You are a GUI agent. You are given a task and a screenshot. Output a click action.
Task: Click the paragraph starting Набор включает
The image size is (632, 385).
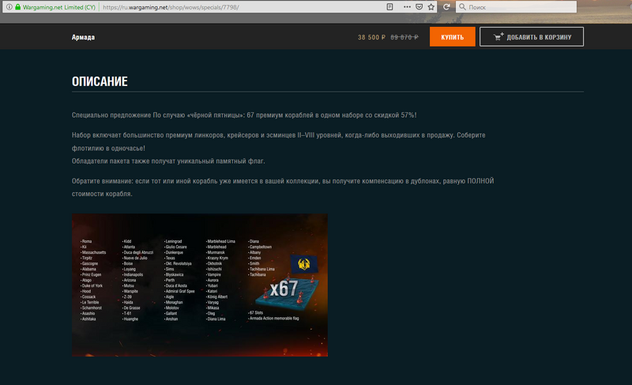[279, 142]
